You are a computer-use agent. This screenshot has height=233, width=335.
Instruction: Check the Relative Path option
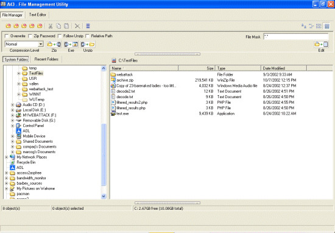click(x=87, y=36)
